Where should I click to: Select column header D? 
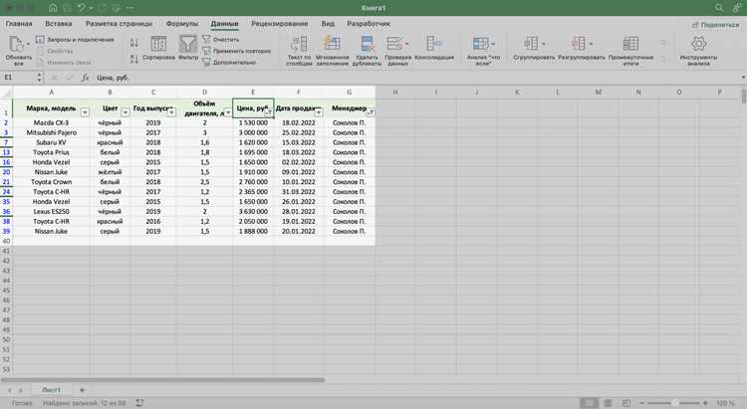coord(204,92)
